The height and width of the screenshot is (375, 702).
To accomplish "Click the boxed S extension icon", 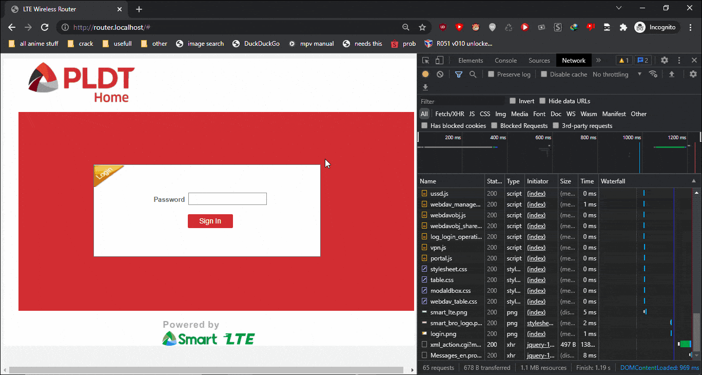I will pyautogui.click(x=558, y=27).
